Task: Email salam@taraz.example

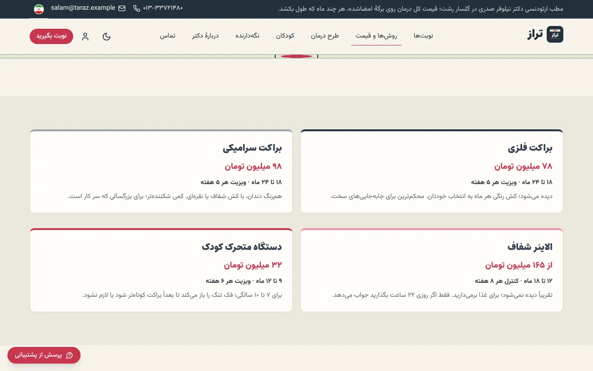Action: pyautogui.click(x=83, y=8)
